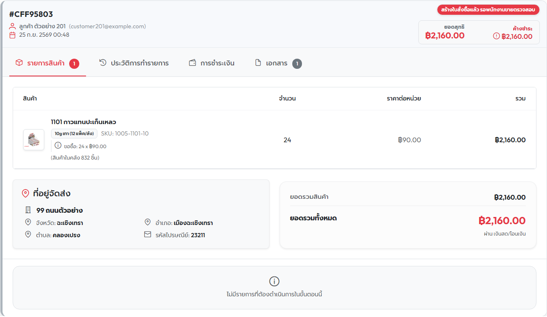This screenshot has height=317, width=547.
Task: Click the SKU: 1005-1101-10 text
Action: (x=125, y=134)
